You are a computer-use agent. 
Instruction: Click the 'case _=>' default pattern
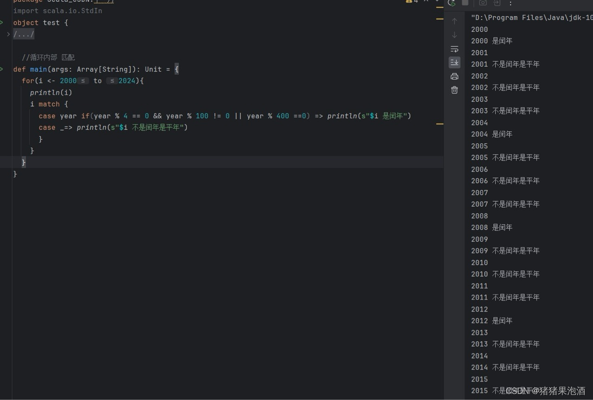[x=56, y=127]
